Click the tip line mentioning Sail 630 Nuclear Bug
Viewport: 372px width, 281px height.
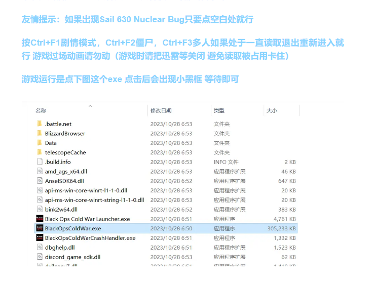click(x=137, y=19)
